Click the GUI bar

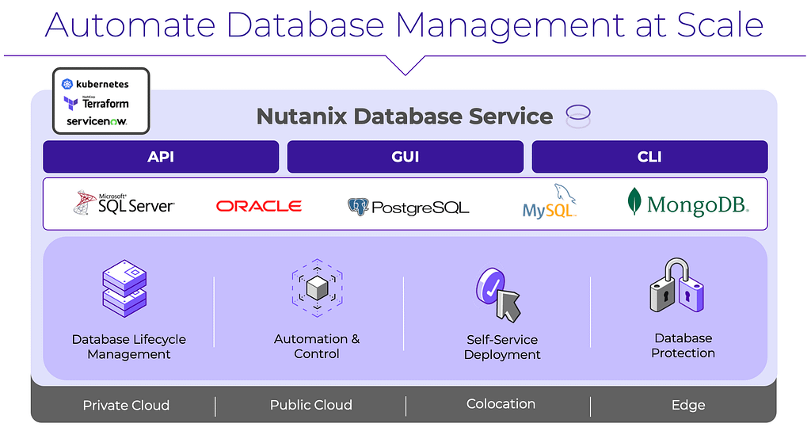coord(405,157)
